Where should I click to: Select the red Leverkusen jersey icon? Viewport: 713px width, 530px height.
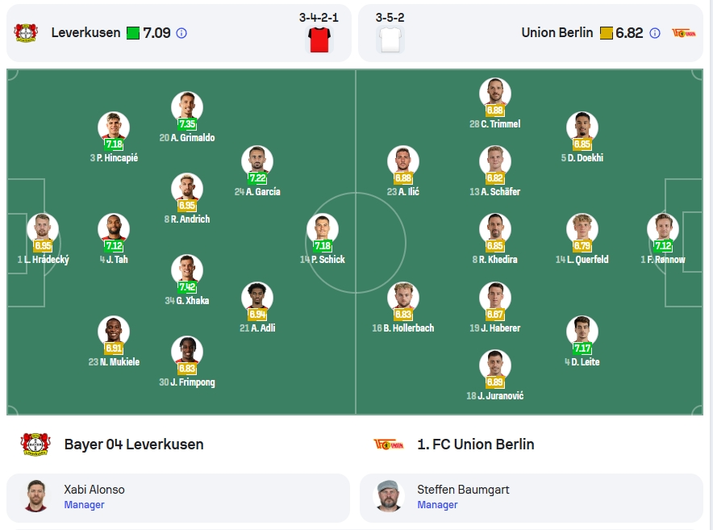coord(319,40)
